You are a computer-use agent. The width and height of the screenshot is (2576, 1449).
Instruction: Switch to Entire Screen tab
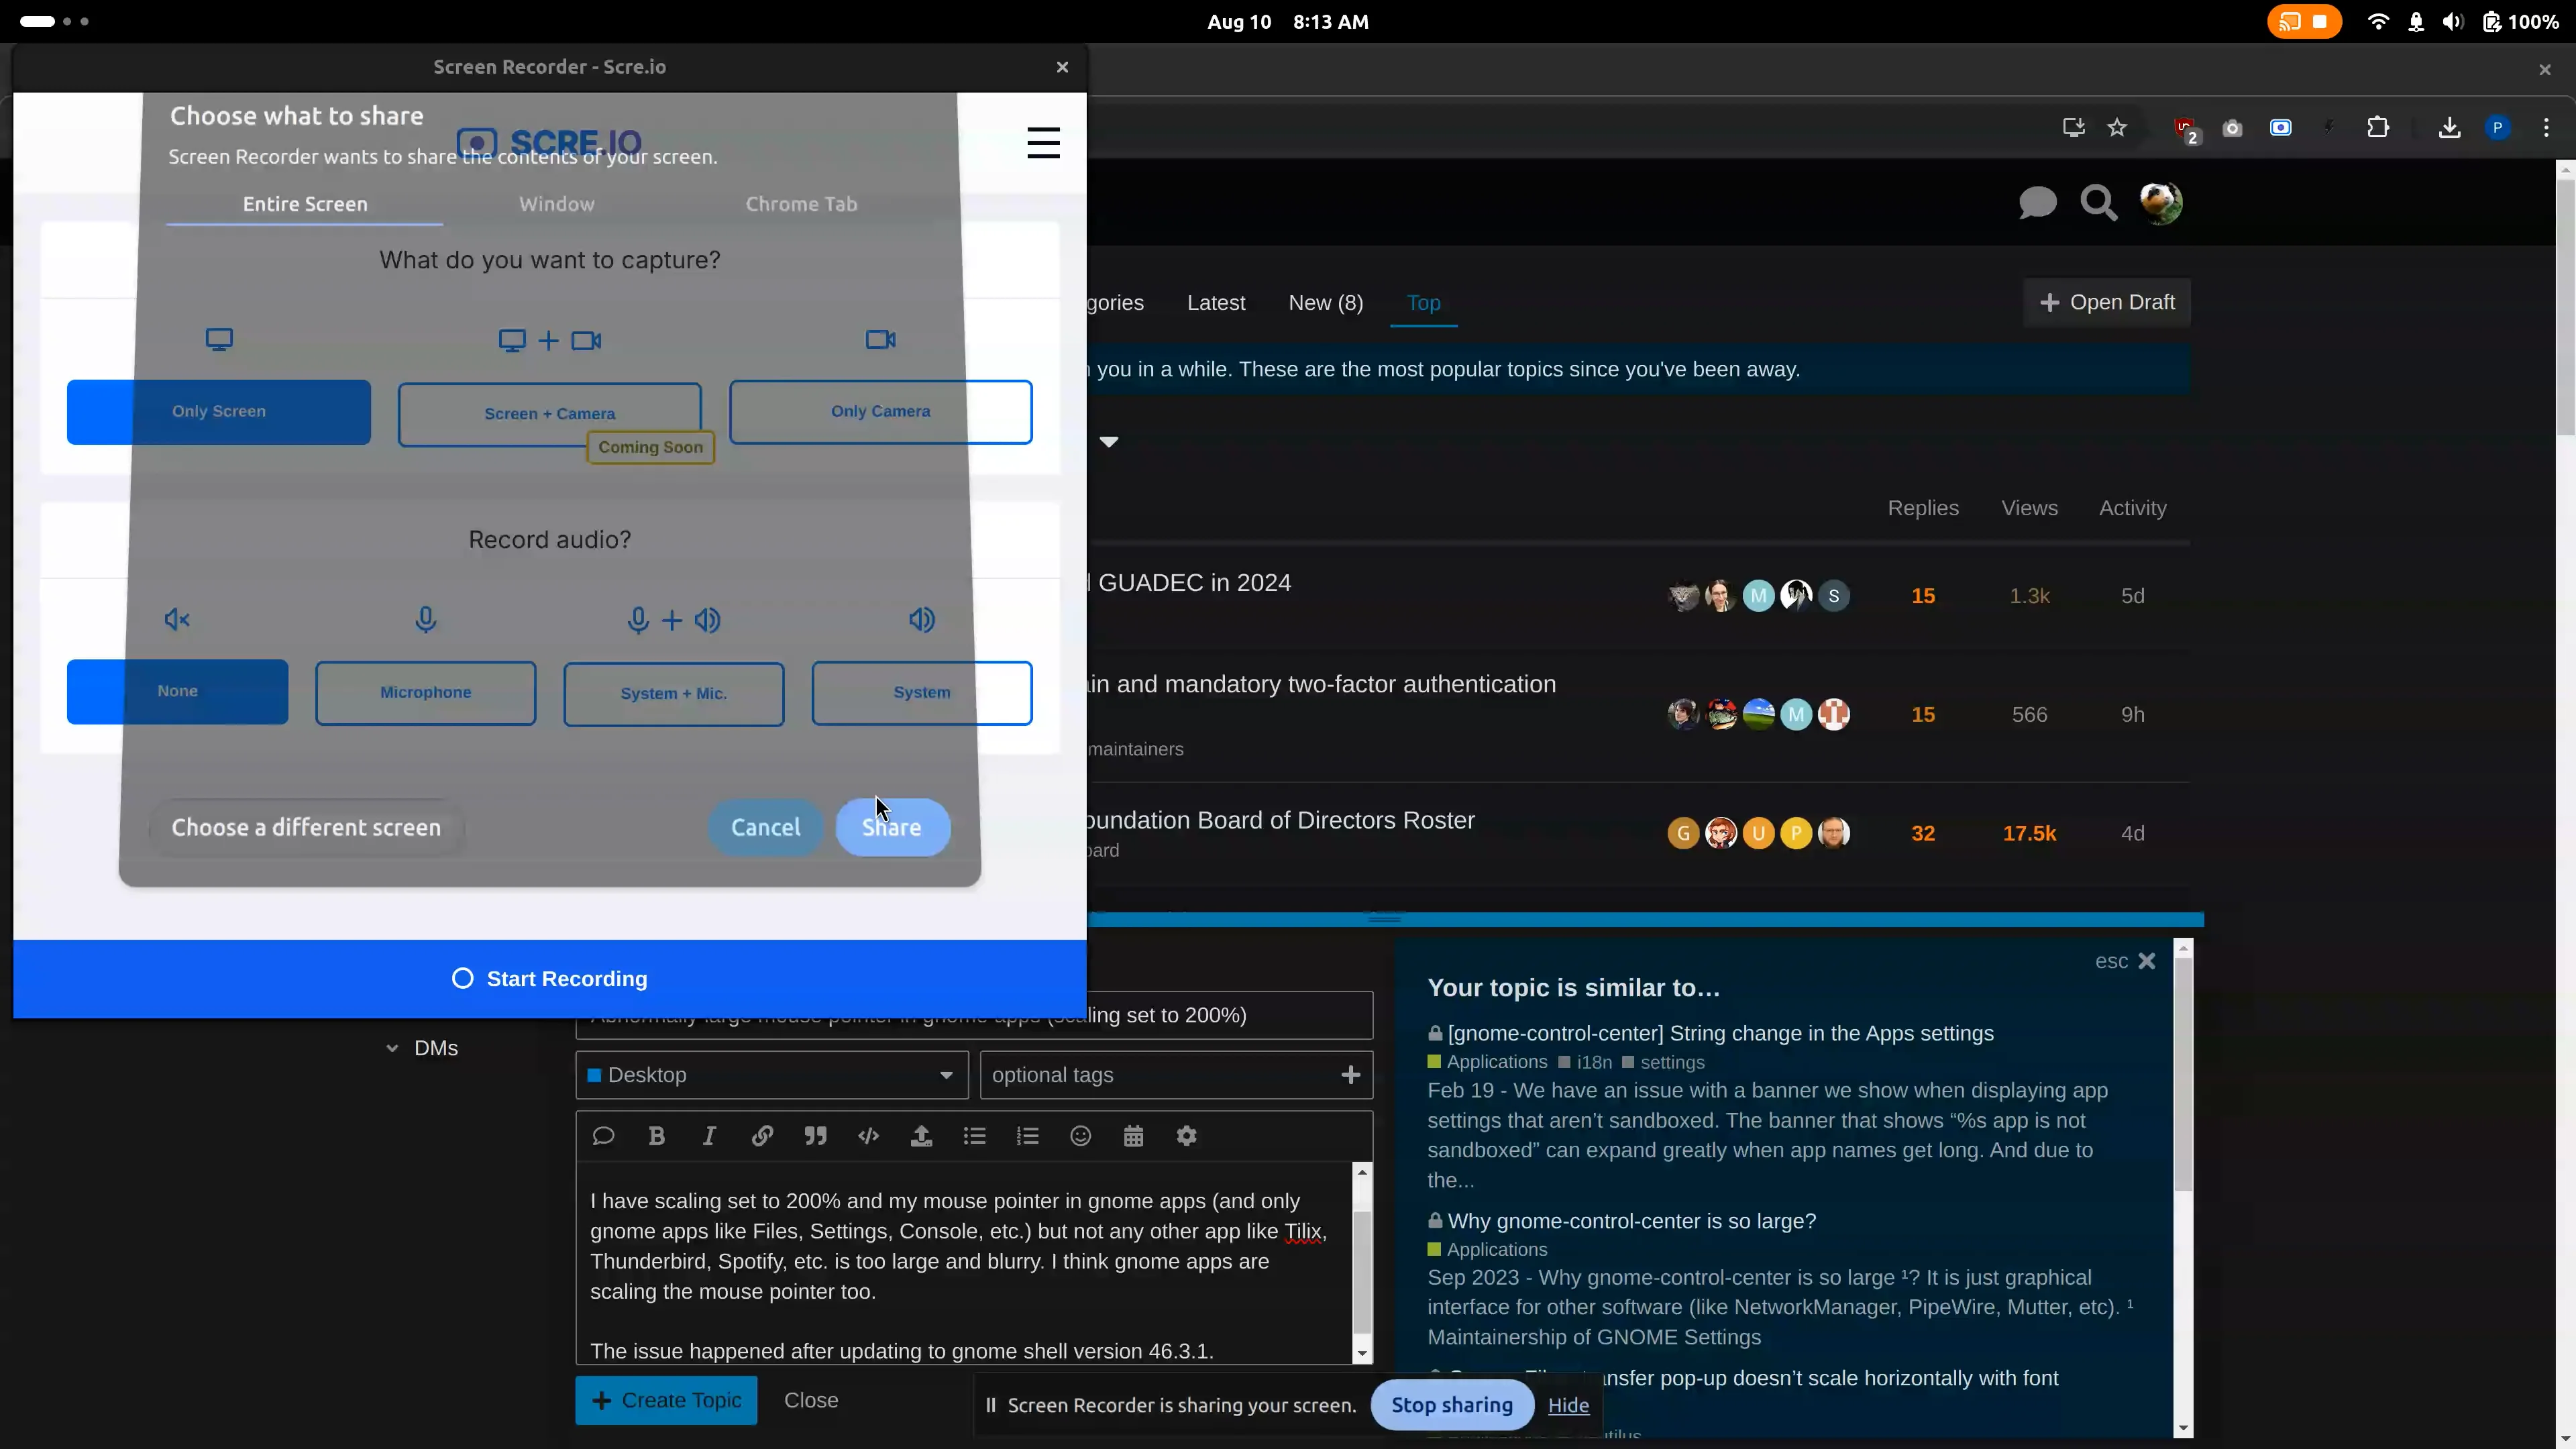305,204
